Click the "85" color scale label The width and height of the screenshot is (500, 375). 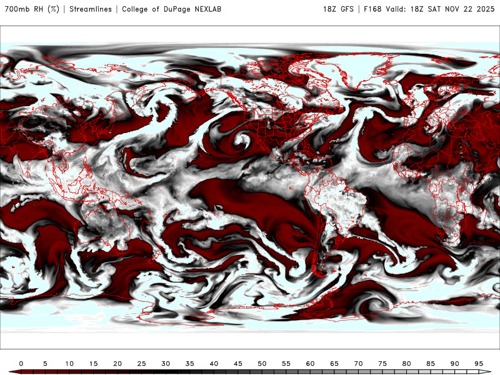(x=431, y=364)
